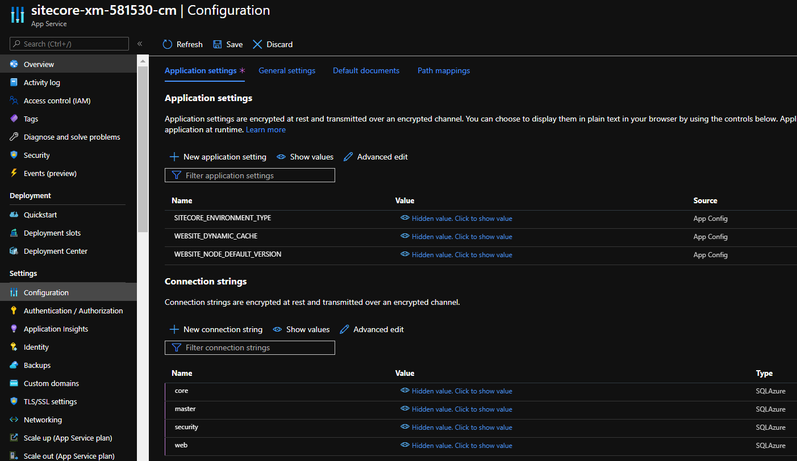Open Advanced edit for application settings

tap(375, 157)
